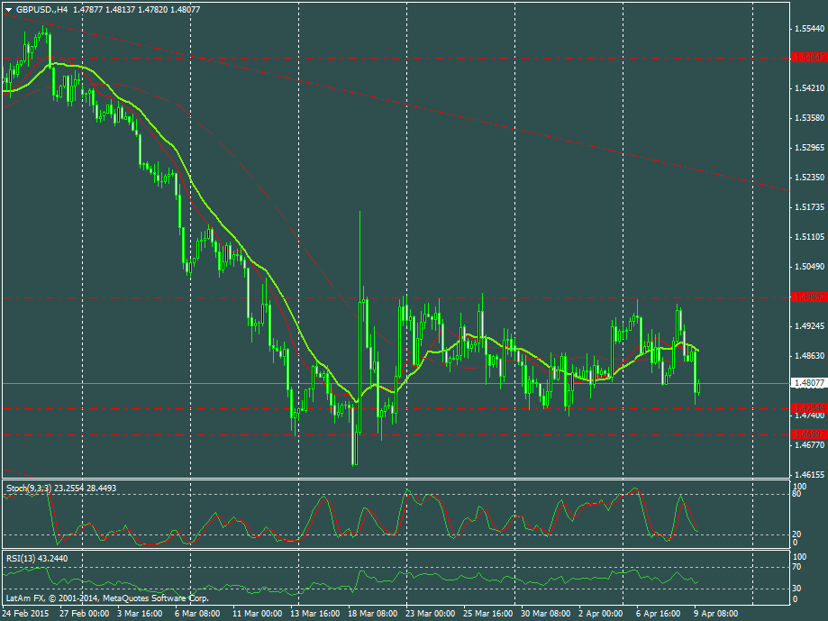Select the red 1.46997 support level label
Viewport: 828px width, 621px height.
click(x=806, y=434)
